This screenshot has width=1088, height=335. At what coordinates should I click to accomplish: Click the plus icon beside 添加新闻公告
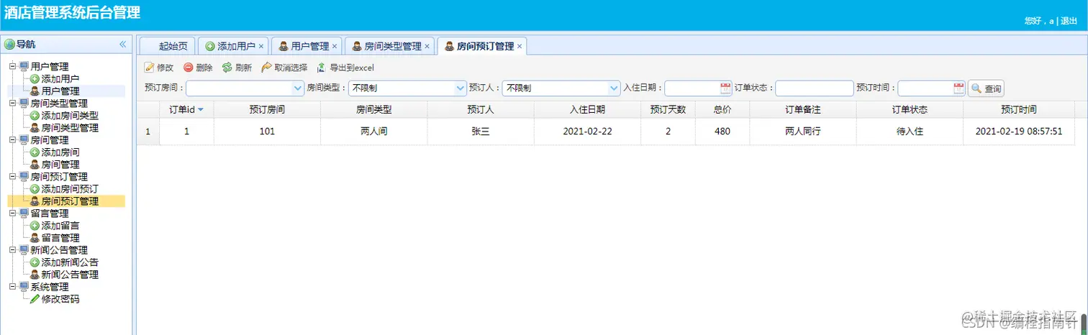[35, 262]
